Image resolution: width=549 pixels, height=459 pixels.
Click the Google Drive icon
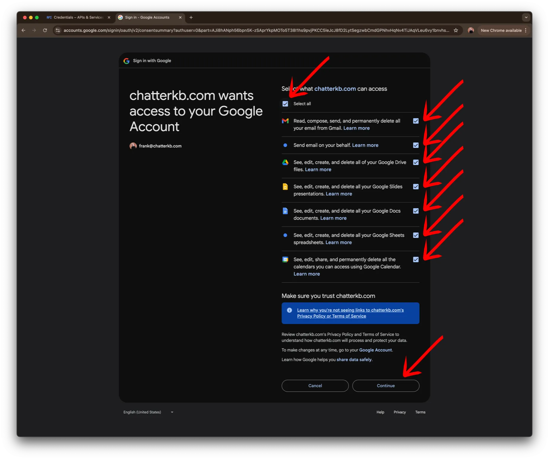(x=285, y=162)
